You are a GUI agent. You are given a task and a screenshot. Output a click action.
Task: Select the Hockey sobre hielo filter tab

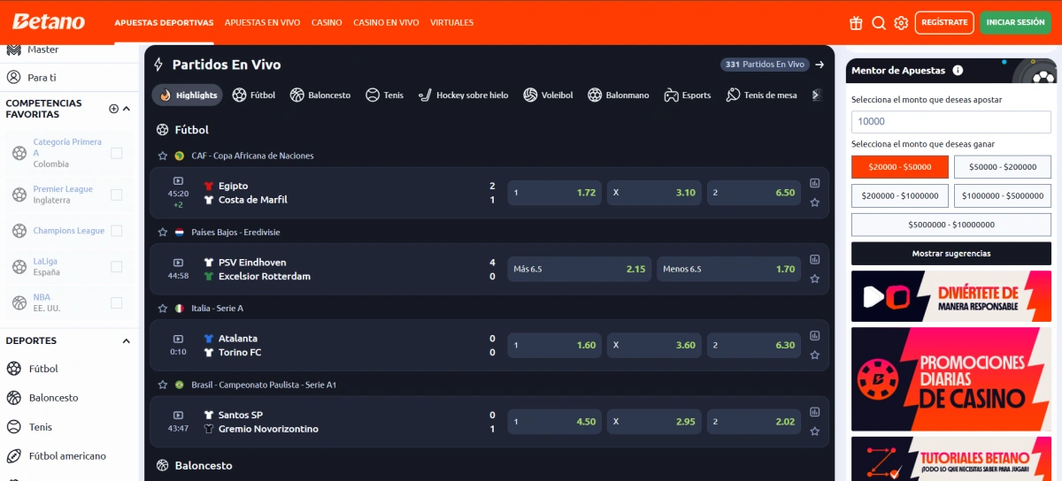click(464, 95)
